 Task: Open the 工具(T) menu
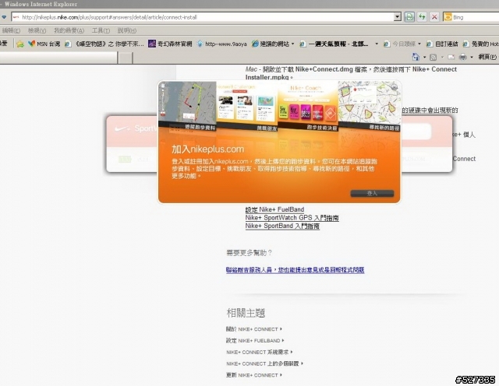click(x=101, y=30)
